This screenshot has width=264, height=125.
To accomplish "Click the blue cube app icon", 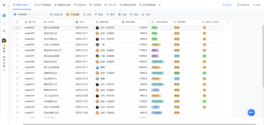I will click(x=4, y=16).
